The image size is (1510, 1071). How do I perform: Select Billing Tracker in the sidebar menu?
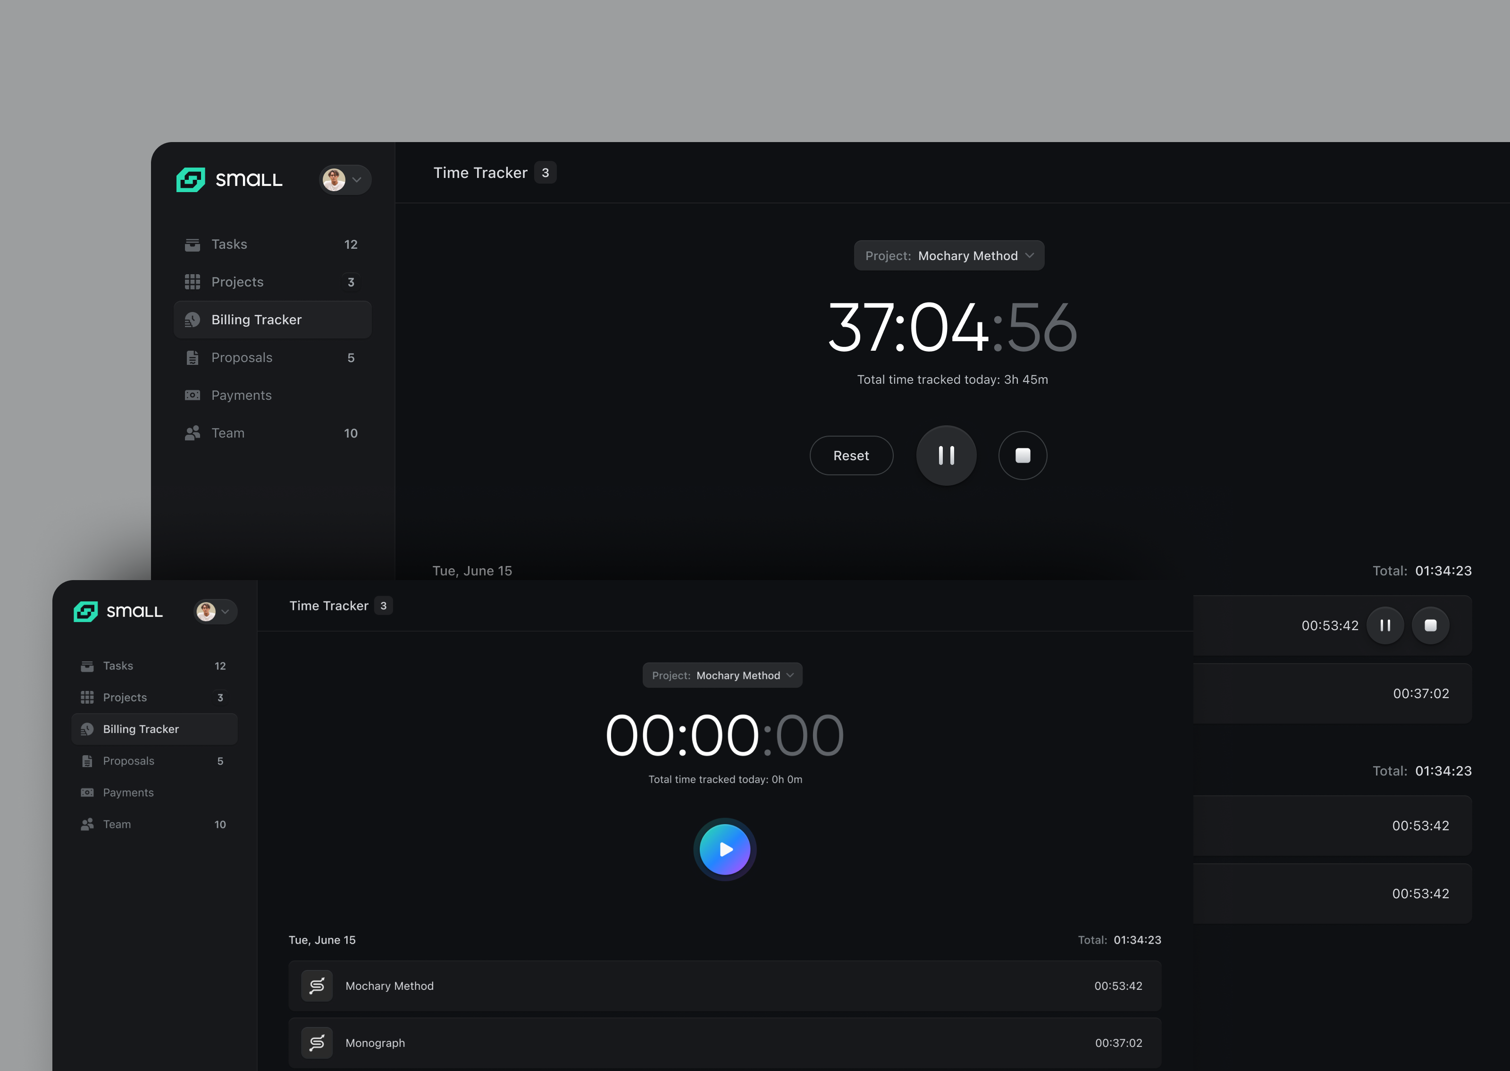(256, 319)
